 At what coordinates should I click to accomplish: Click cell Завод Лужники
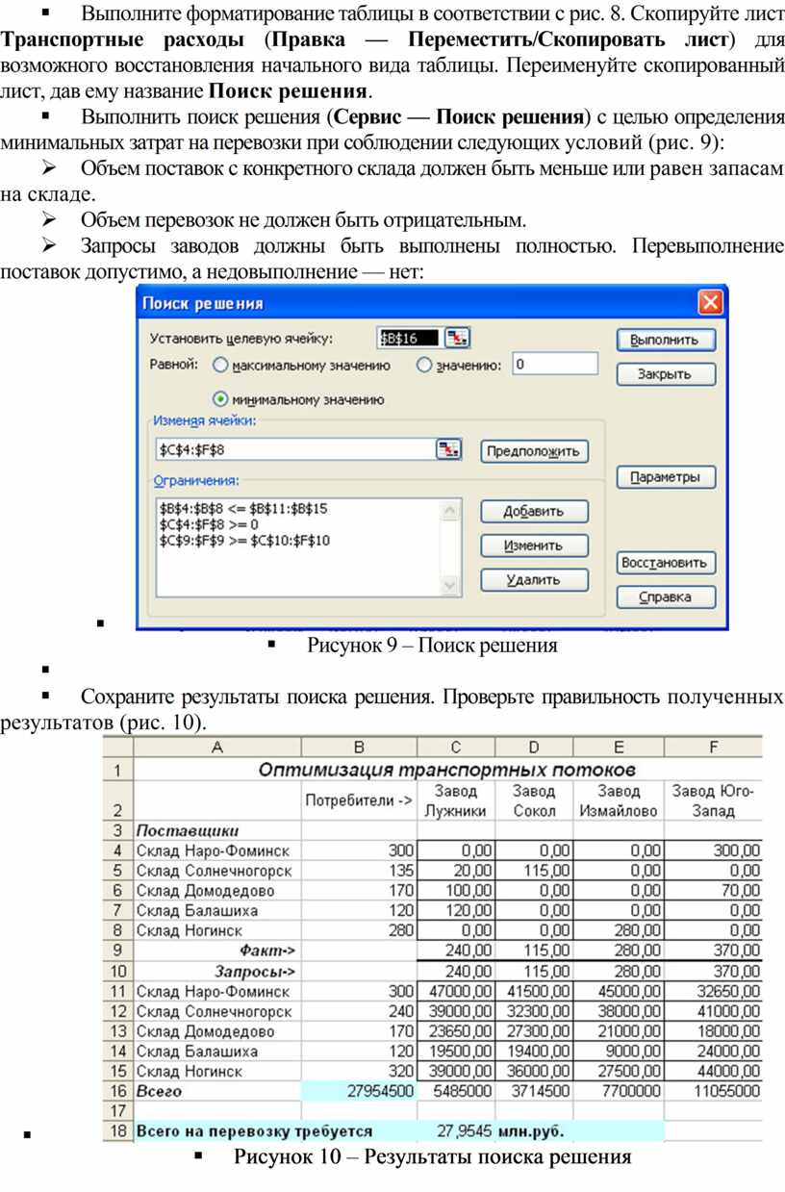pyautogui.click(x=457, y=800)
